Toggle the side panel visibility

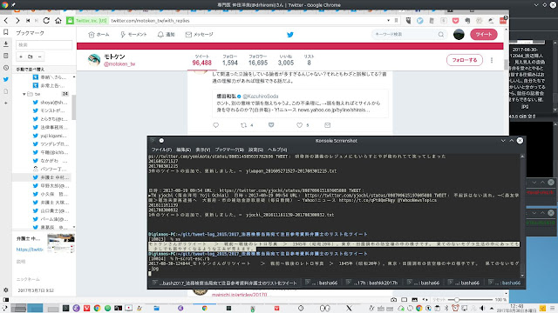tap(6, 300)
